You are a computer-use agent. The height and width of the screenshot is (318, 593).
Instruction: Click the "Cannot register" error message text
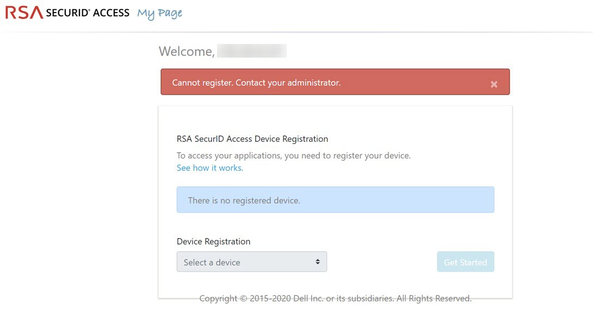coord(256,83)
